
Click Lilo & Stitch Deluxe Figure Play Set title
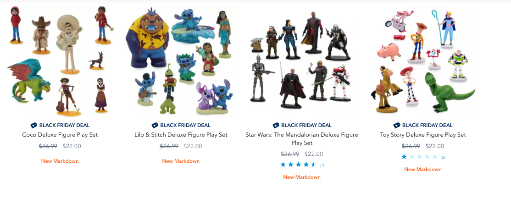181,135
